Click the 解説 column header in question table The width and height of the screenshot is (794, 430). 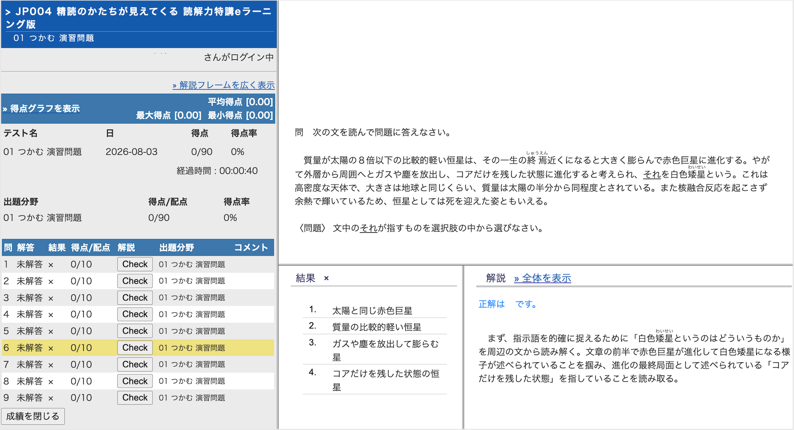pos(126,248)
